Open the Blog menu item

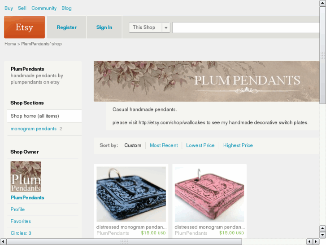66,8
